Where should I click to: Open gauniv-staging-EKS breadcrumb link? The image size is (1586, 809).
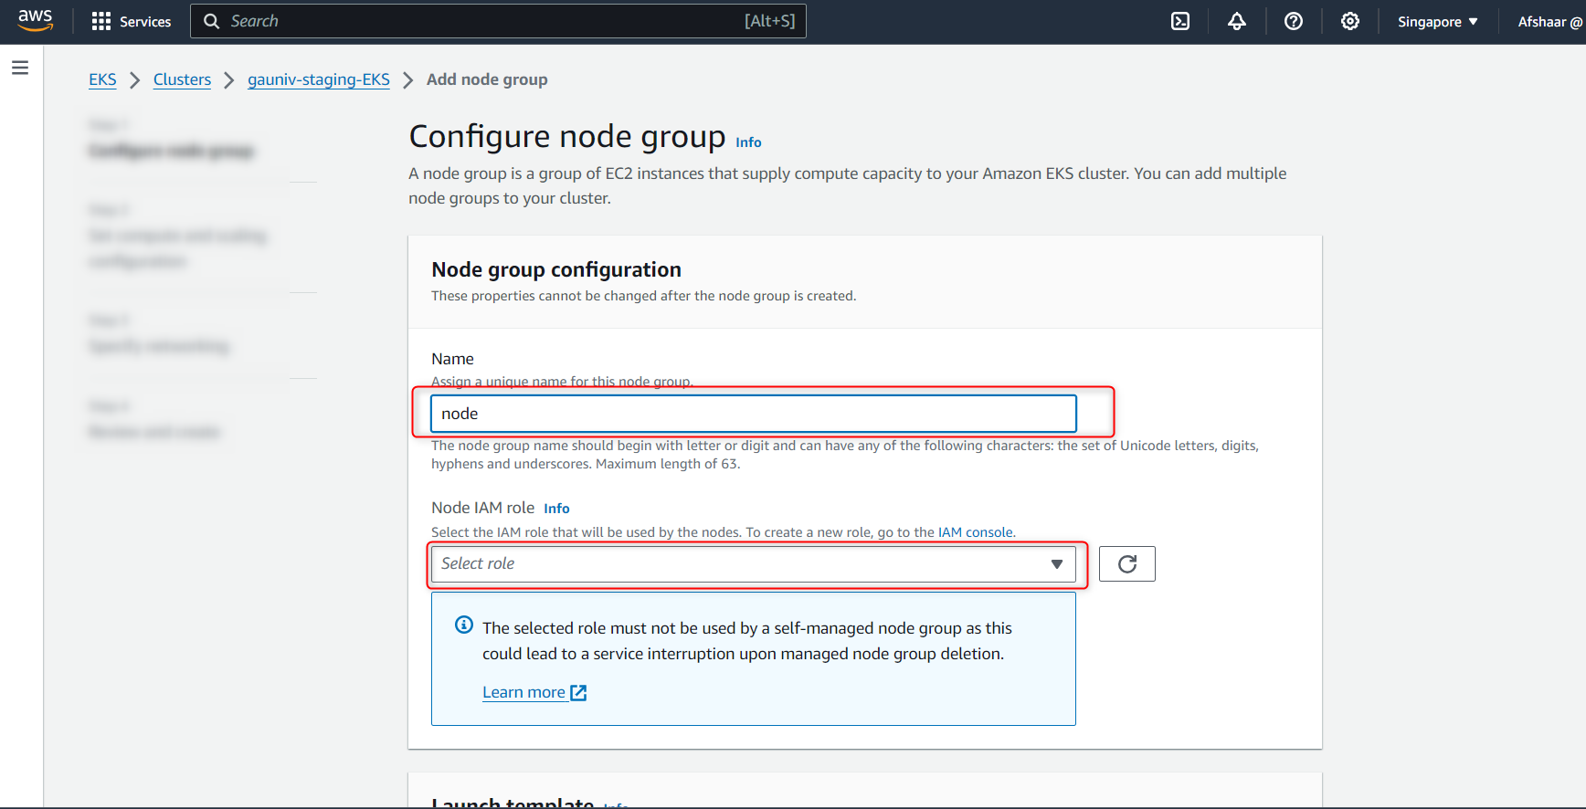pyautogui.click(x=319, y=79)
